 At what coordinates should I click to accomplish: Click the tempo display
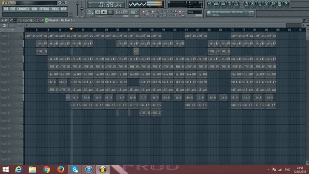[x=122, y=12]
